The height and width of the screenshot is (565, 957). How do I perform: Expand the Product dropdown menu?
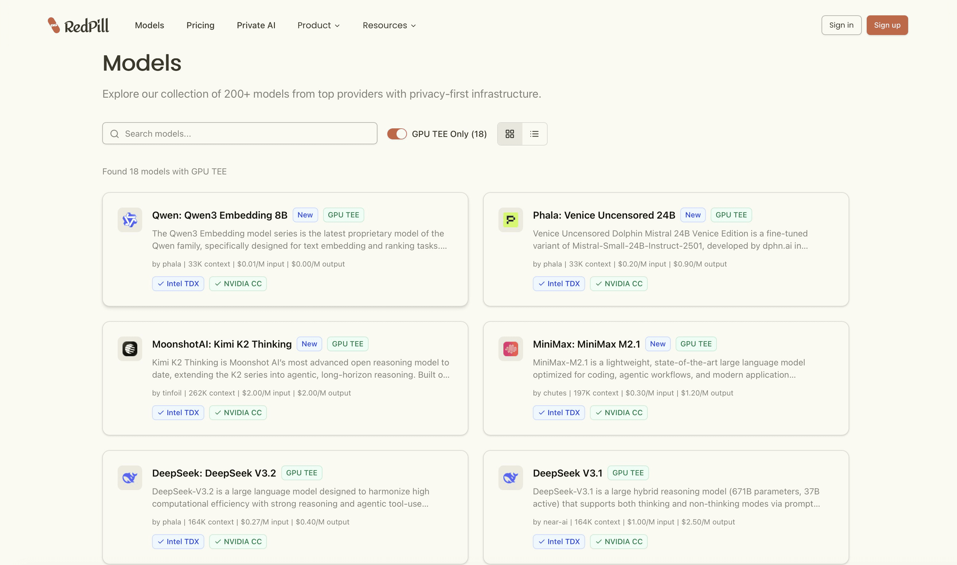(318, 25)
